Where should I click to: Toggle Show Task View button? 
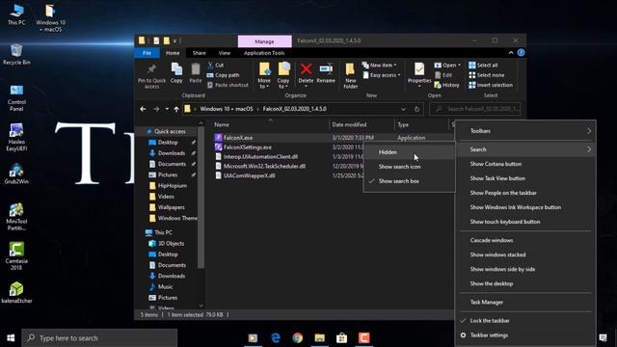click(525, 178)
